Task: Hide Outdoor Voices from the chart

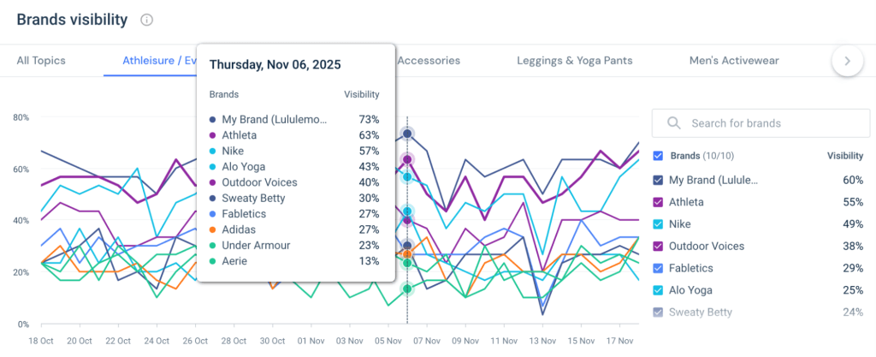Action: [x=658, y=247]
